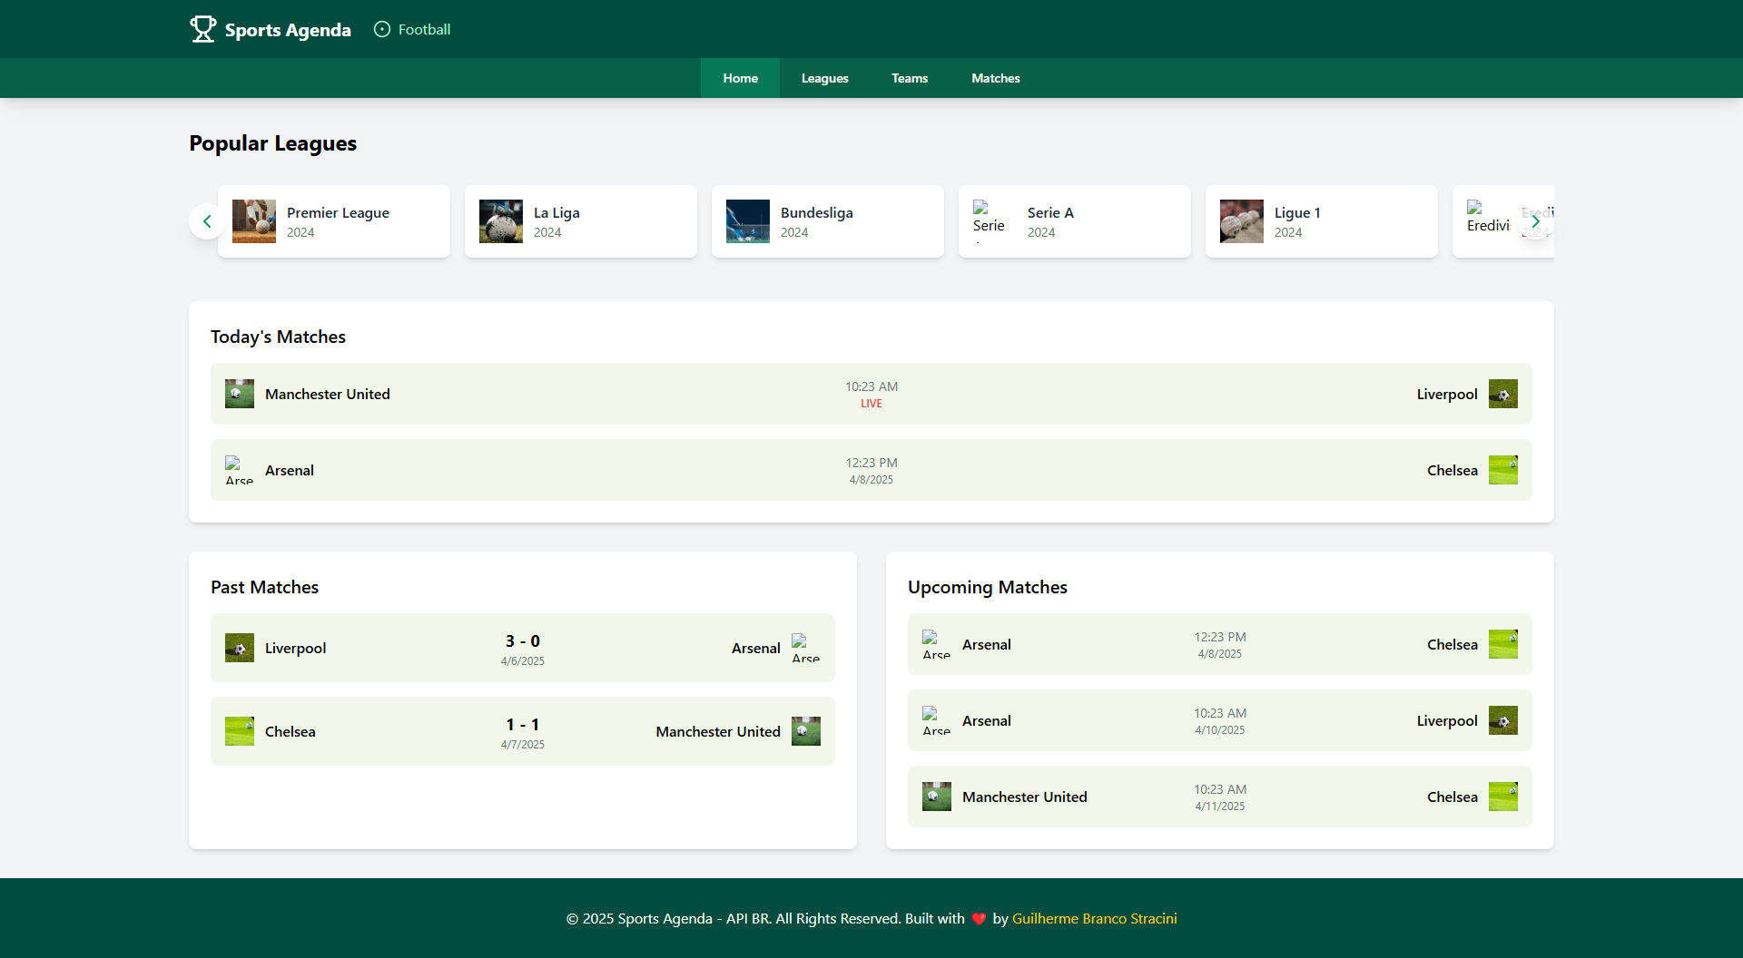This screenshot has width=1743, height=958.
Task: Go back using left carousel arrow
Action: (207, 221)
